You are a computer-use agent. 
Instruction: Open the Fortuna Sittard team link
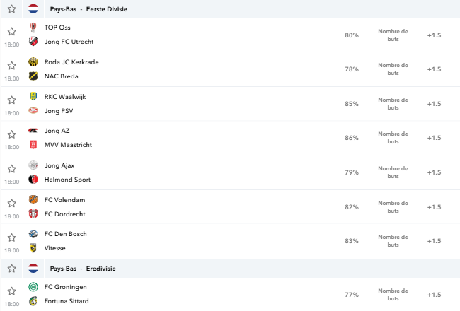pos(67,301)
